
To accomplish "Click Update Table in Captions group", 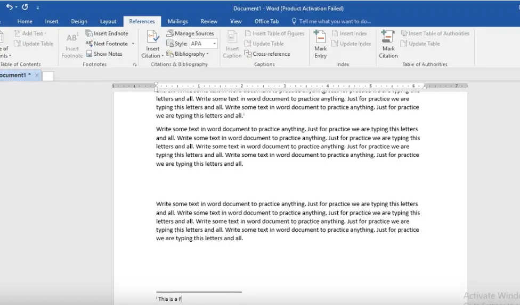I will click(x=264, y=44).
